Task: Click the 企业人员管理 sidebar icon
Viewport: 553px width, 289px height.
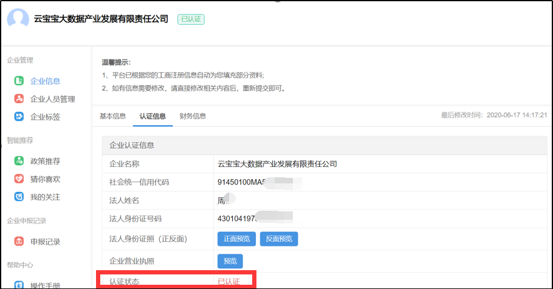Action: tap(19, 99)
